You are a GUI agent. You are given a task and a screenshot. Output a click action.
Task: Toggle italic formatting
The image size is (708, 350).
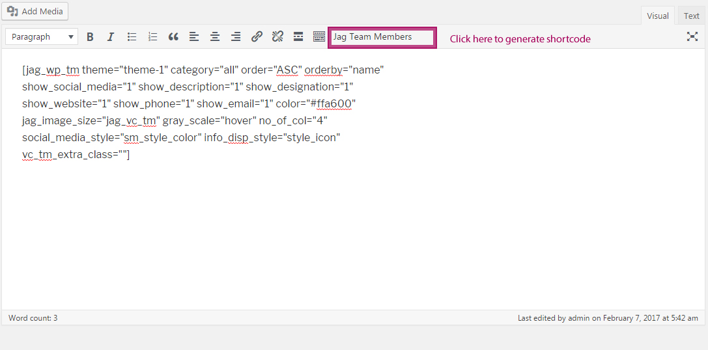tap(111, 37)
